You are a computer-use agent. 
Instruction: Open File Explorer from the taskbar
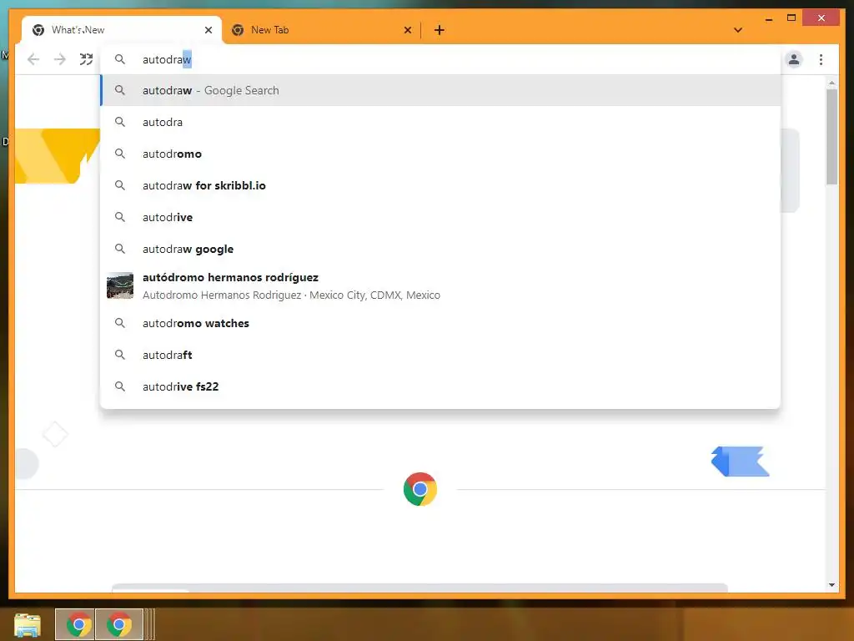(28, 624)
